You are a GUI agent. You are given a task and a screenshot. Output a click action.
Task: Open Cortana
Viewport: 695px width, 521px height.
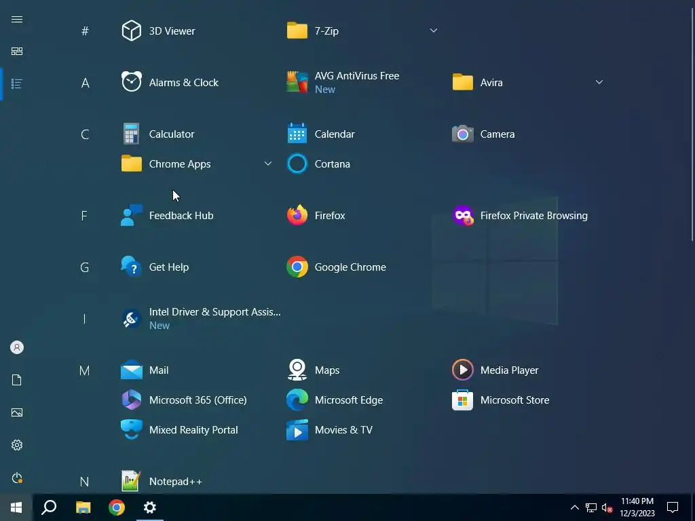tap(319, 163)
